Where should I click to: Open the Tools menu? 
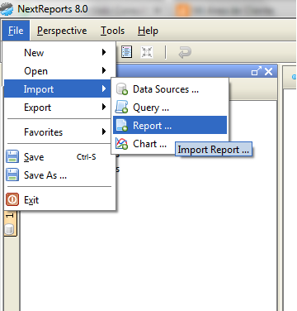112,31
